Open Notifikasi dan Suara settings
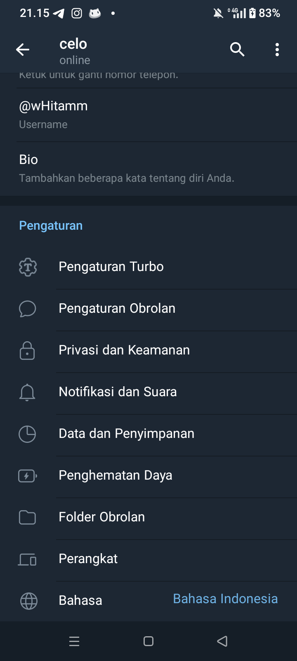This screenshot has width=297, height=661. click(x=118, y=392)
